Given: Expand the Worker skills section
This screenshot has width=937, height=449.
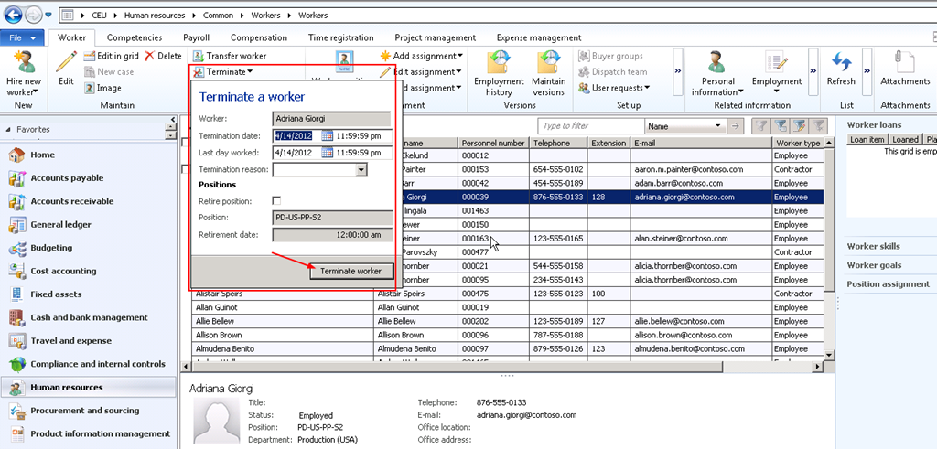Looking at the screenshot, I should [873, 246].
